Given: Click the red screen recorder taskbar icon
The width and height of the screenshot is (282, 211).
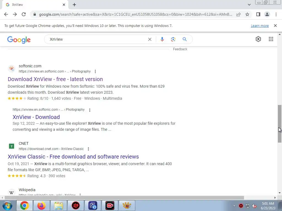Looking at the screenshot, I should click(110, 206).
